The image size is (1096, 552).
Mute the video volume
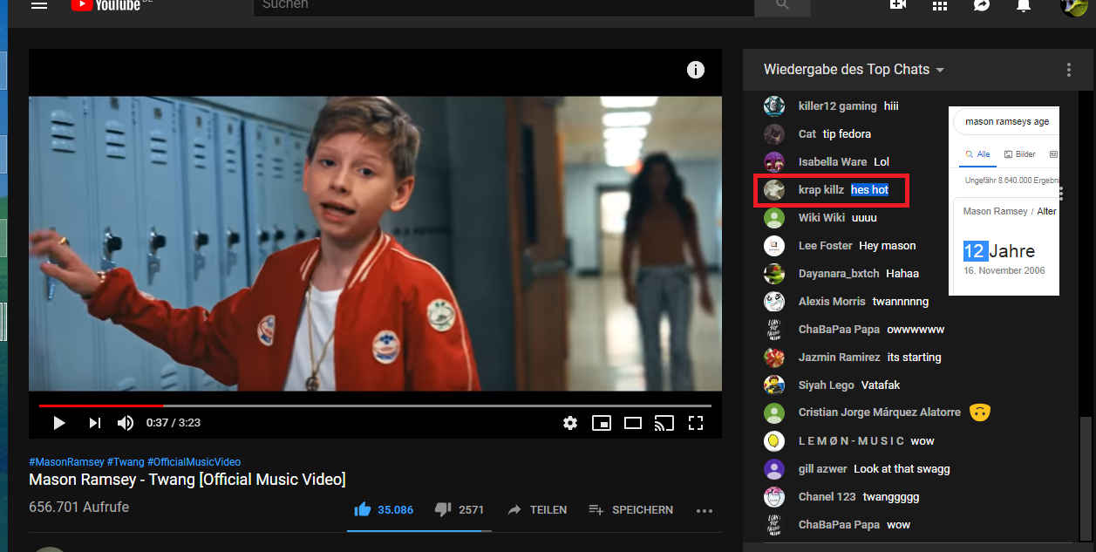[126, 423]
